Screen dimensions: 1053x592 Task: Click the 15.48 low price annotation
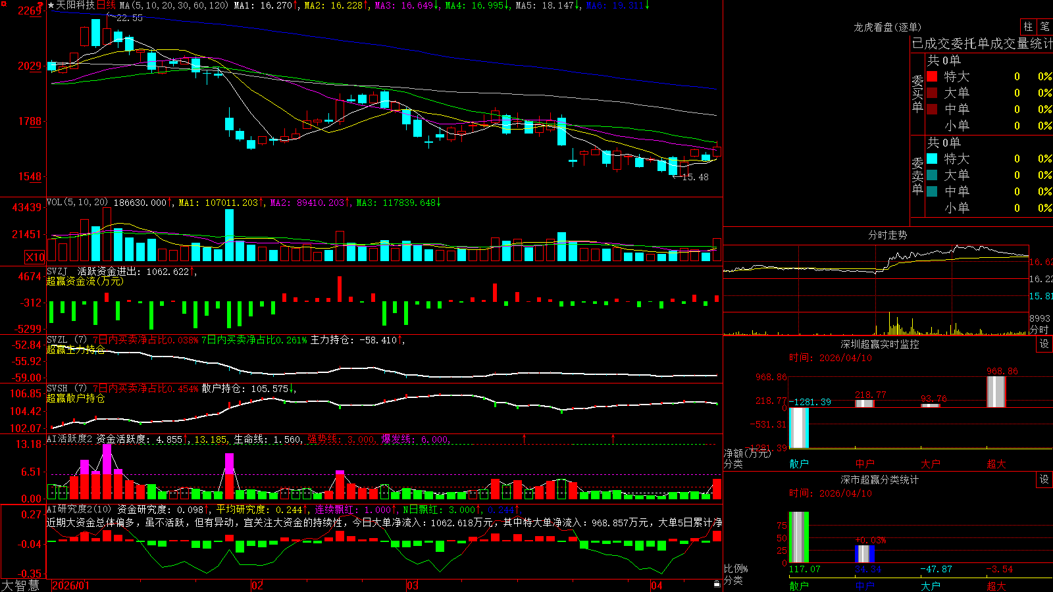(x=695, y=177)
